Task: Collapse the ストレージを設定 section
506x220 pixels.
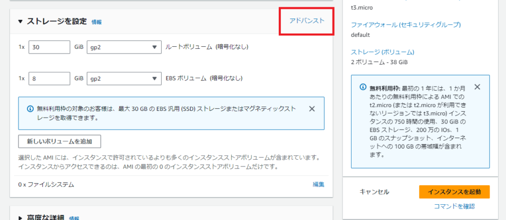Action: point(21,22)
